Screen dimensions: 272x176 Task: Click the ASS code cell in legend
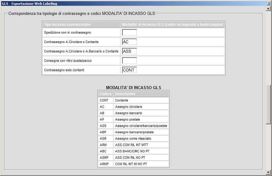click(105, 126)
